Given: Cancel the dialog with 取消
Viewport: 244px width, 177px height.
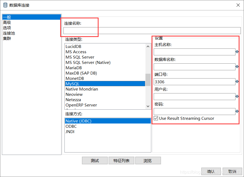Looking at the screenshot, I should [232, 171].
